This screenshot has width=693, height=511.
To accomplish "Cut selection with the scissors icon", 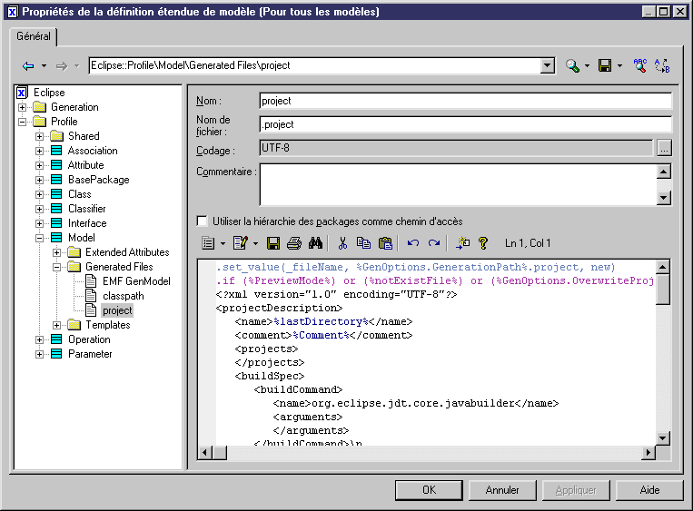I will pos(342,243).
